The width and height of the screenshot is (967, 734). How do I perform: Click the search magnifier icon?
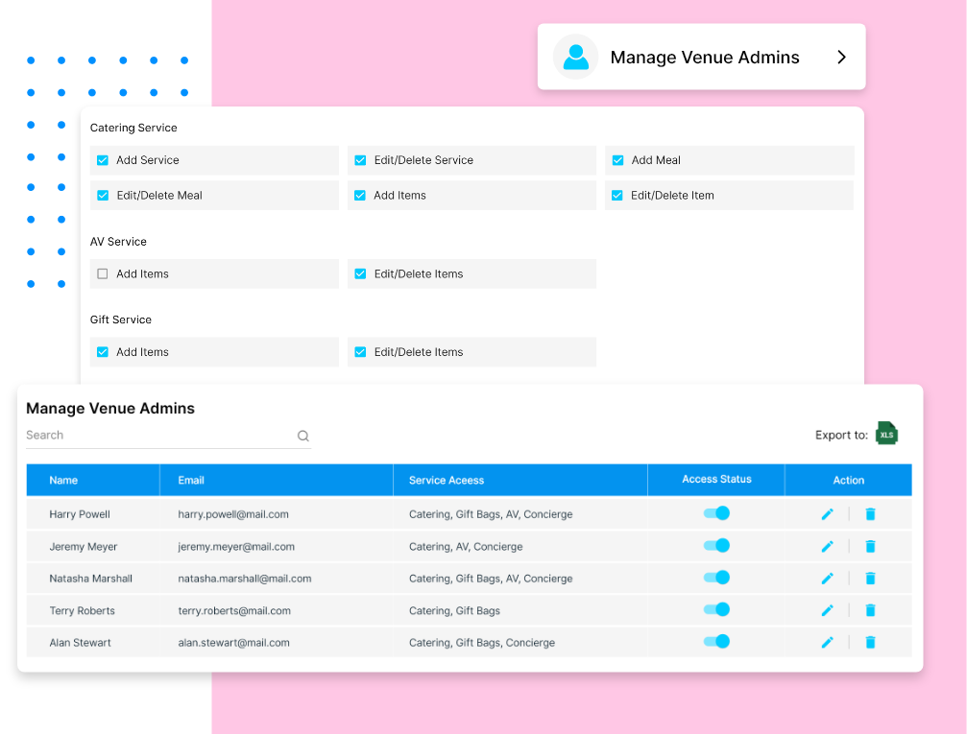tap(302, 436)
